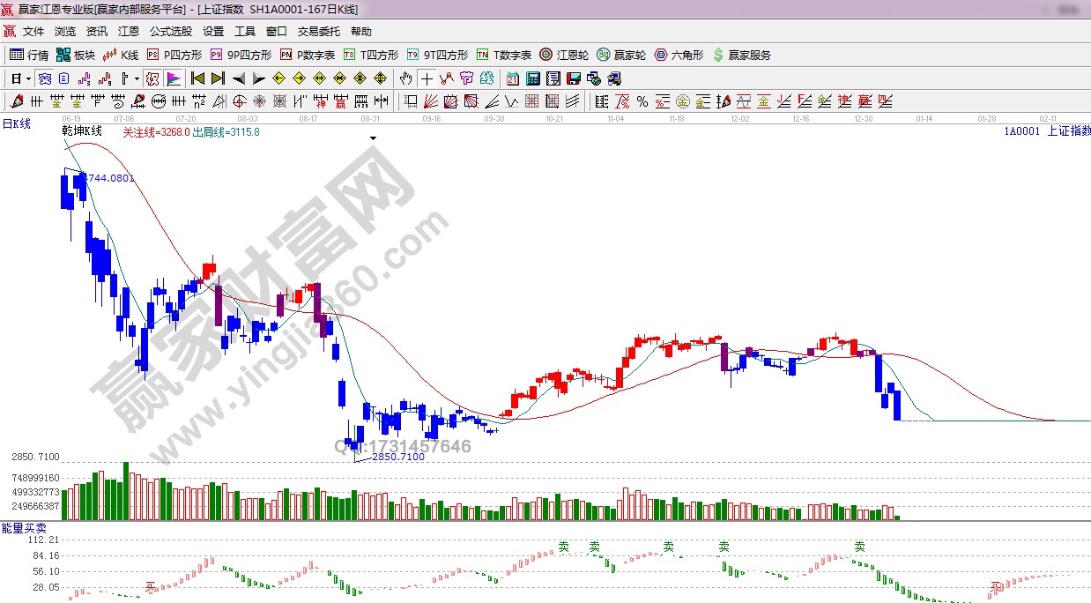This screenshot has height=603, width=1091.
Task: Open the 江恩轮 (Gann wheel) tool
Action: click(565, 55)
